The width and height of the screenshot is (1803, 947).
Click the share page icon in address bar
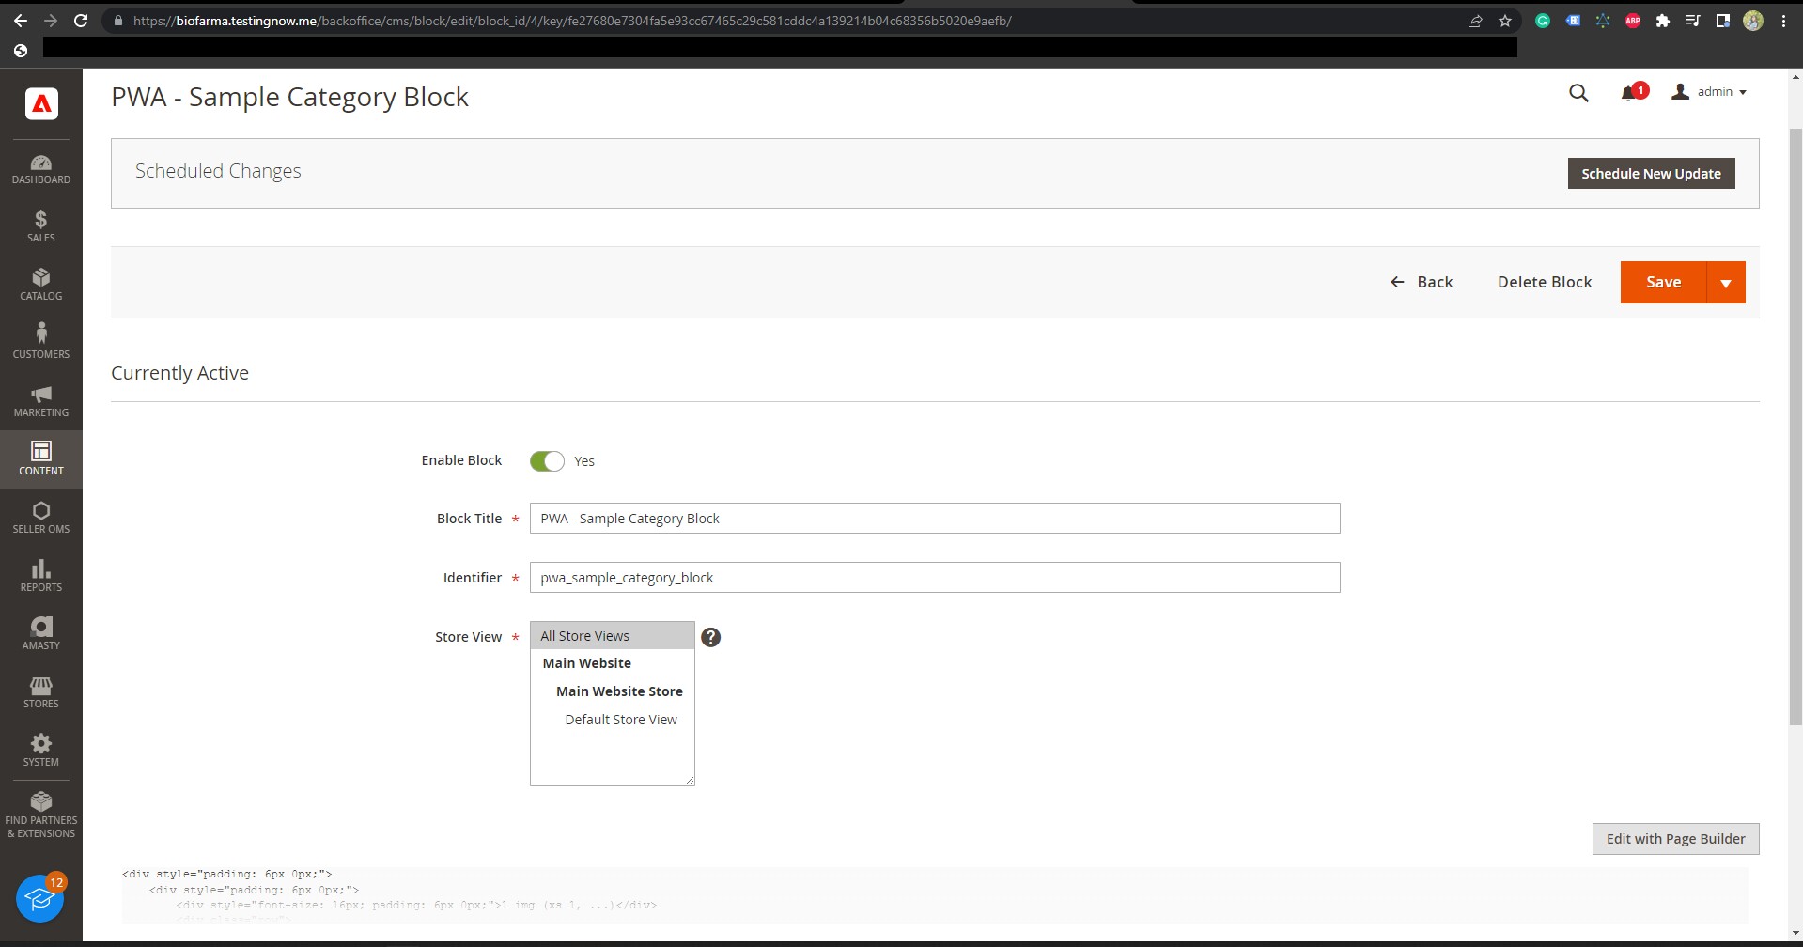pyautogui.click(x=1475, y=21)
